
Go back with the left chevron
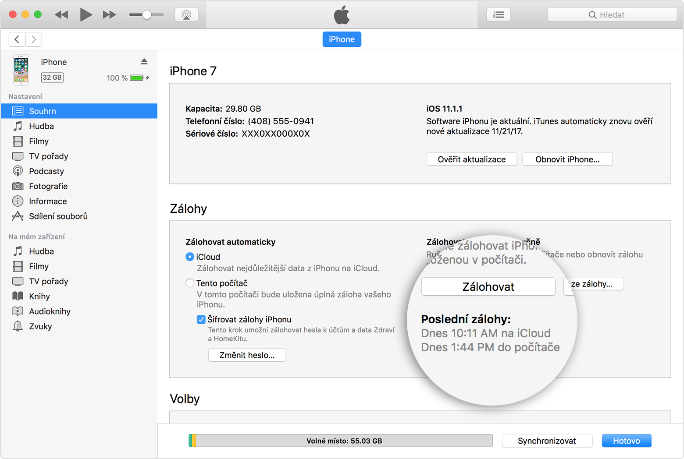17,39
